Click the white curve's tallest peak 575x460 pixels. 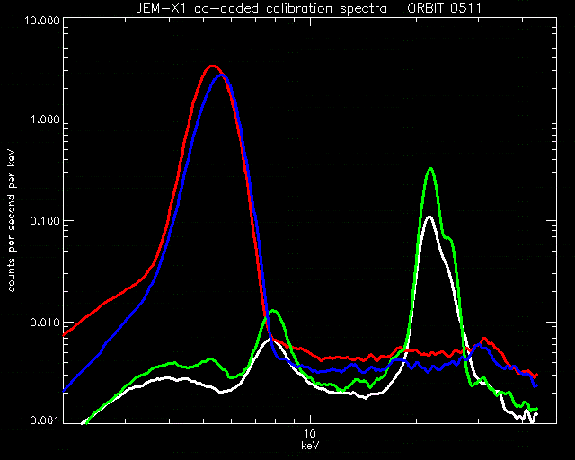[429, 217]
